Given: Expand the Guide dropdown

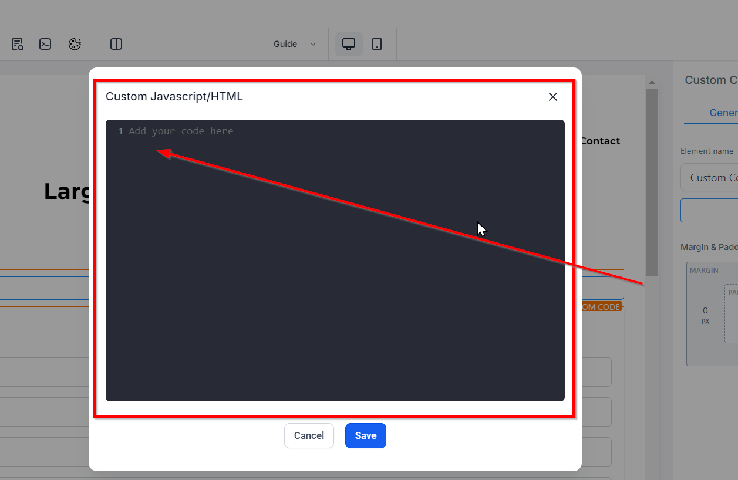Looking at the screenshot, I should pyautogui.click(x=295, y=44).
